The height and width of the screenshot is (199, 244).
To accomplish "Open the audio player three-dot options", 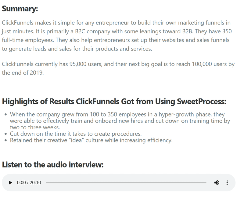I will tap(227, 182).
